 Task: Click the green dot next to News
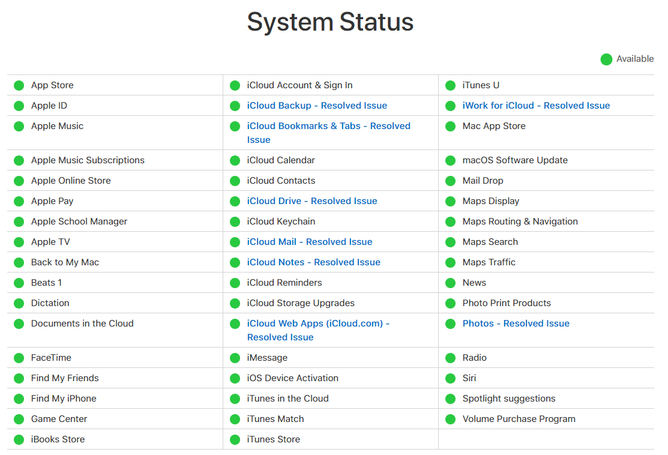pos(450,283)
